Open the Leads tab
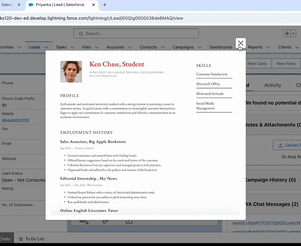 (x=35, y=47)
